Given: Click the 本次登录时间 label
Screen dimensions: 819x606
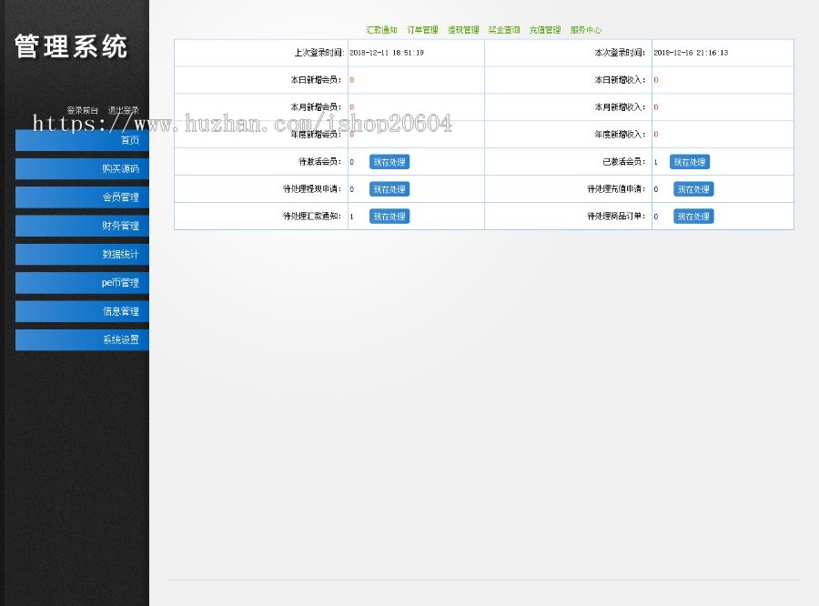Looking at the screenshot, I should (x=620, y=53).
